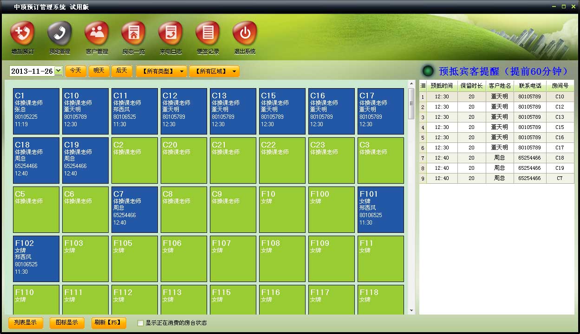Switch to 列表显示 list view
The width and height of the screenshot is (580, 334).
point(26,322)
